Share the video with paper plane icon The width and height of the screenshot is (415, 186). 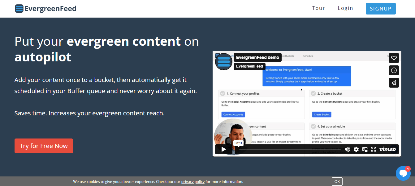click(394, 83)
